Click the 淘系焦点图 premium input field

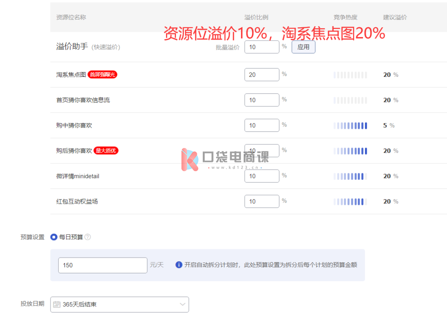pyautogui.click(x=262, y=75)
